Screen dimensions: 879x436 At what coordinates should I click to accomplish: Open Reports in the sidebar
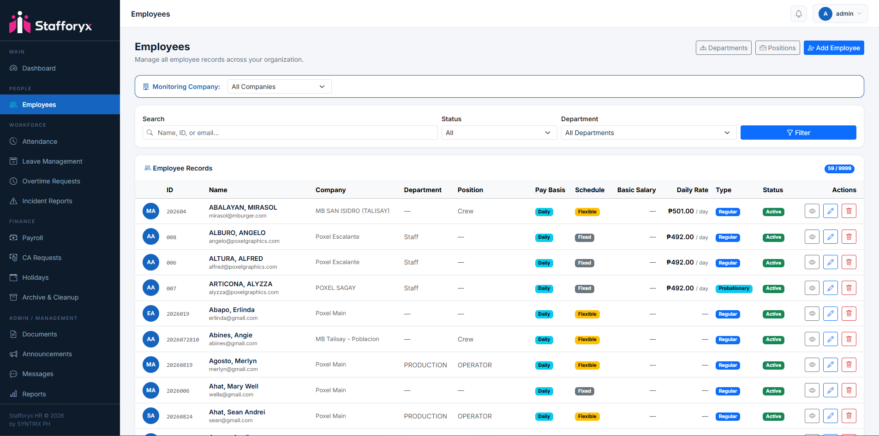[x=60, y=394]
